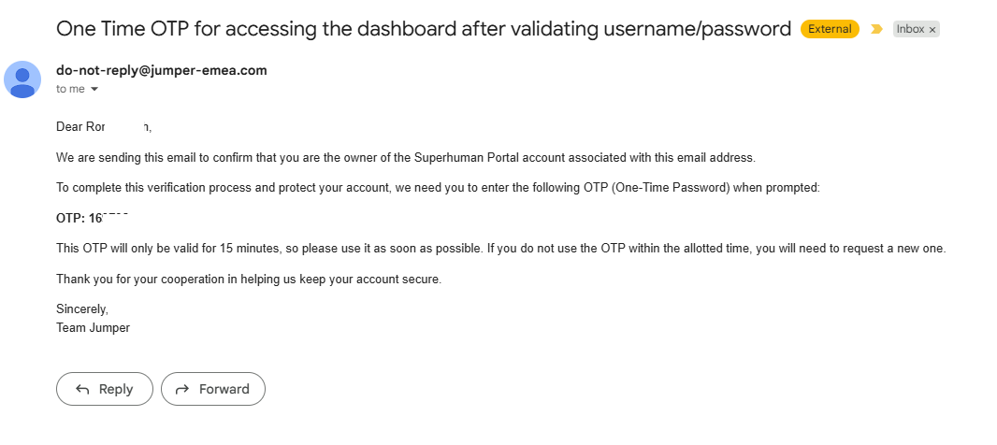
Task: Click the sentence about 15 minutes validity
Action: tap(501, 249)
